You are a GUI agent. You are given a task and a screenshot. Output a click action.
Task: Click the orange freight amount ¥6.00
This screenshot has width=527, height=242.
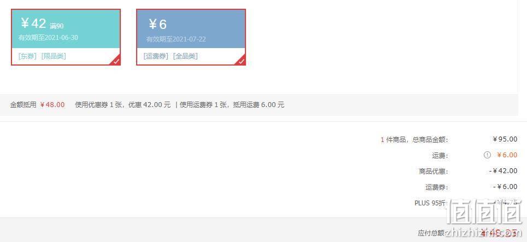[507, 155]
